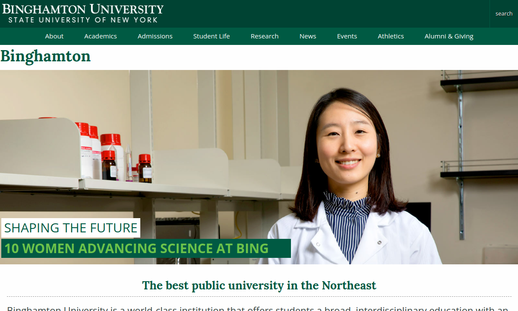Click the best public university heading
Viewport: 518px width, 311px height.
[259, 286]
